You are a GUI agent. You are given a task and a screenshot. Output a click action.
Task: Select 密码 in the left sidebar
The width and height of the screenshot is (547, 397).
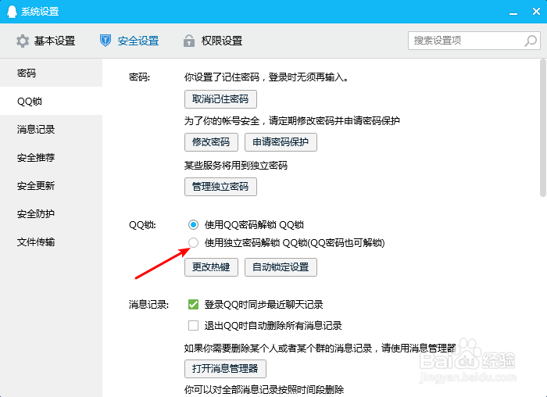pyautogui.click(x=51, y=73)
